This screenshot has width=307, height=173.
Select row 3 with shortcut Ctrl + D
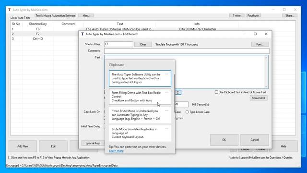tap(45, 39)
